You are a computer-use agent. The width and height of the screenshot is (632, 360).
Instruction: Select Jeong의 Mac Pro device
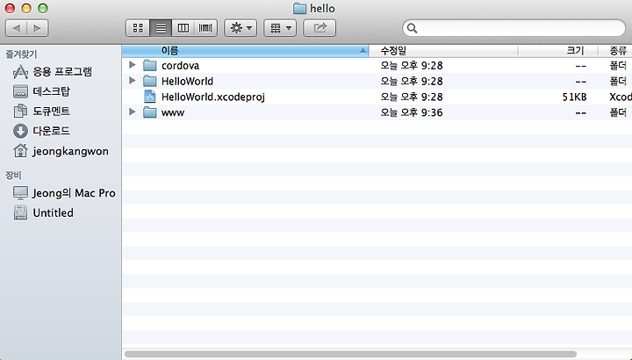[64, 193]
